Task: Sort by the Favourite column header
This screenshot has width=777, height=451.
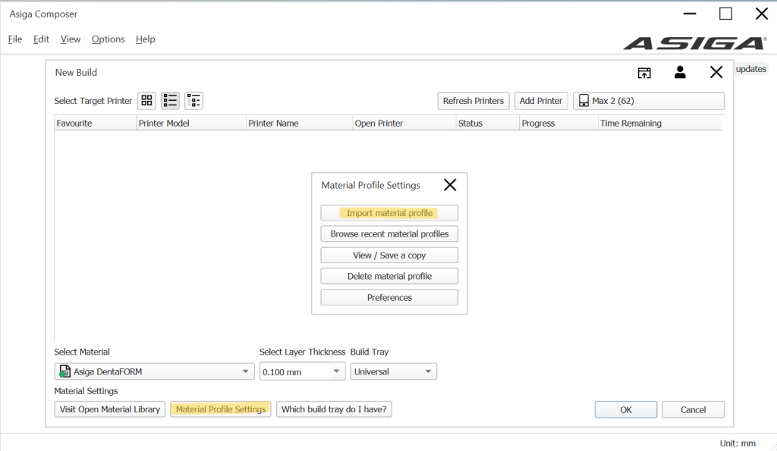Action: [x=95, y=124]
